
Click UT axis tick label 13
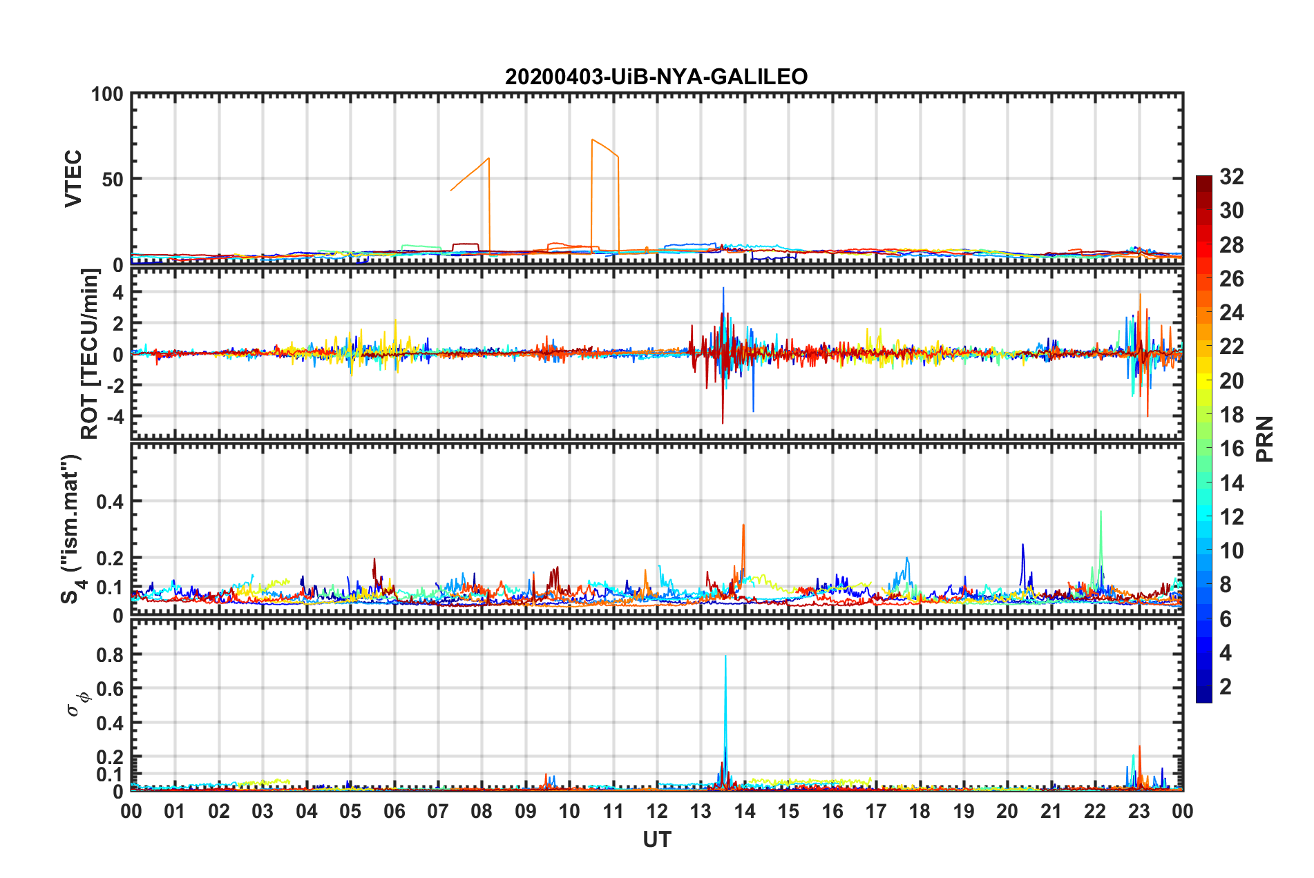pos(701,811)
